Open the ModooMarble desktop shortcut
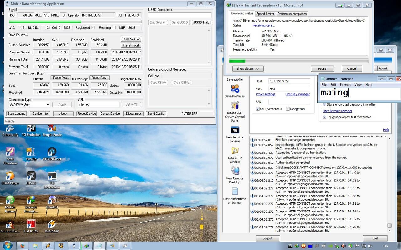The image size is (401, 250). click(10, 227)
